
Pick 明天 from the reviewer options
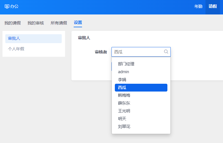pyautogui.click(x=122, y=119)
